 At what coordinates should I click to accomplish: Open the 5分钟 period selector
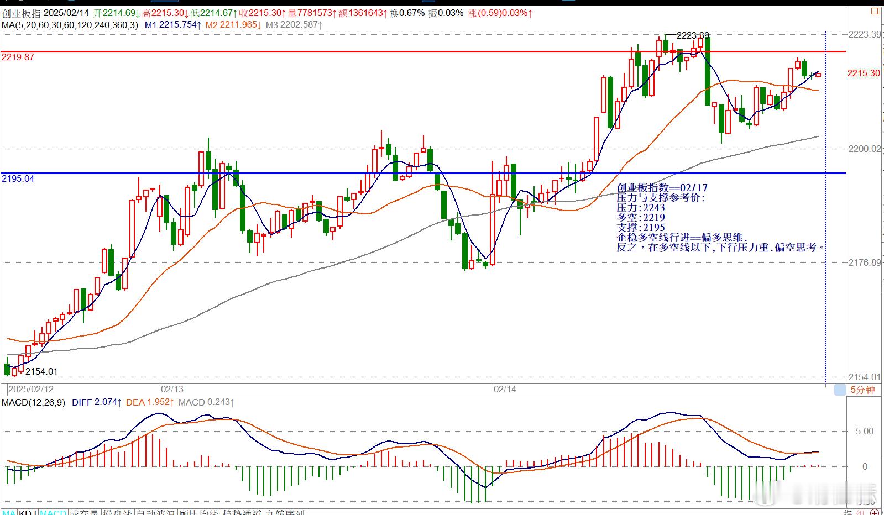pyautogui.click(x=862, y=390)
